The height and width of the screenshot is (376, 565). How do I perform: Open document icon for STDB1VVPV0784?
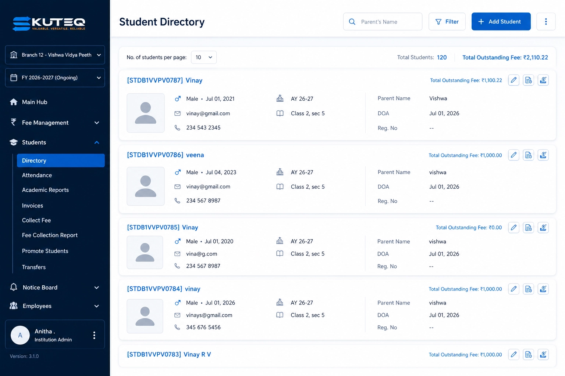tap(529, 289)
